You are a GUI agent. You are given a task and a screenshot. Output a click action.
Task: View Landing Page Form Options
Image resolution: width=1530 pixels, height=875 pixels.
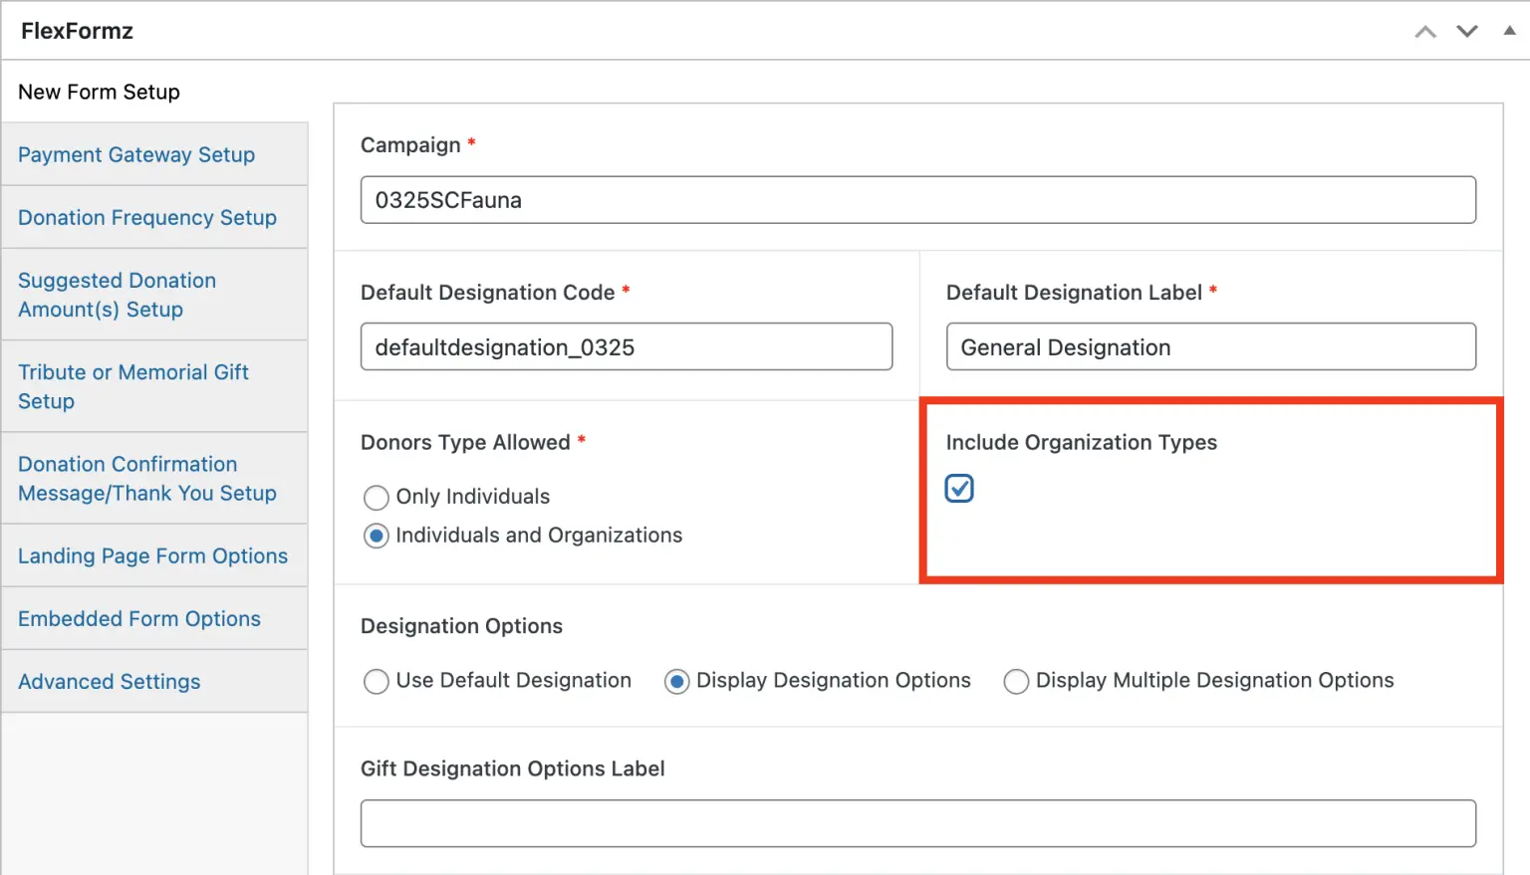coord(152,555)
